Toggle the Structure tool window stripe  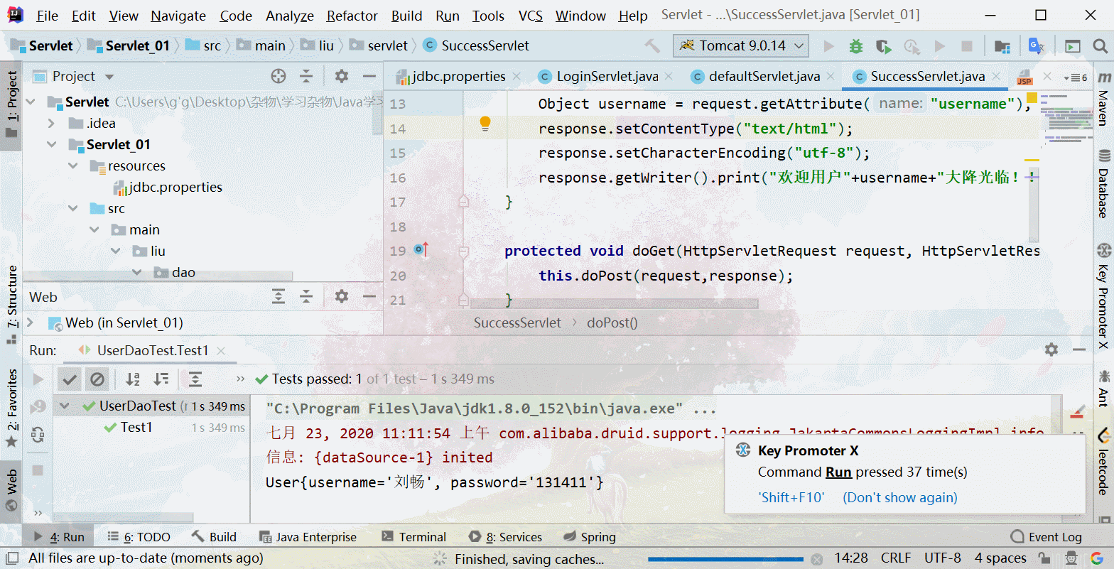point(12,304)
